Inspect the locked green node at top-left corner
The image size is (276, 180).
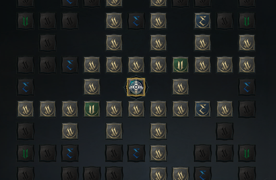[x=25, y=21]
